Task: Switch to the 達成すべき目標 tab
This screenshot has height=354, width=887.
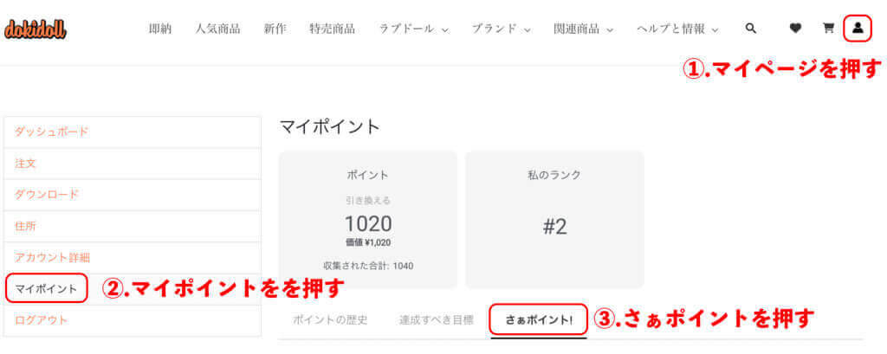Action: (x=437, y=319)
